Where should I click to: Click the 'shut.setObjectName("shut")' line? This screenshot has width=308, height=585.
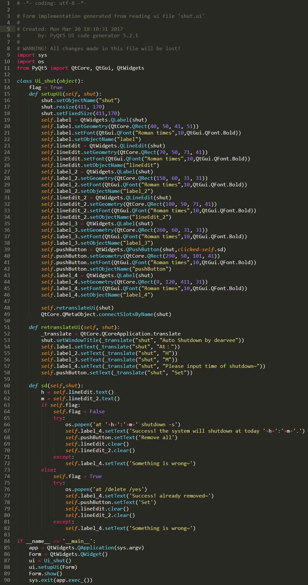80,100
